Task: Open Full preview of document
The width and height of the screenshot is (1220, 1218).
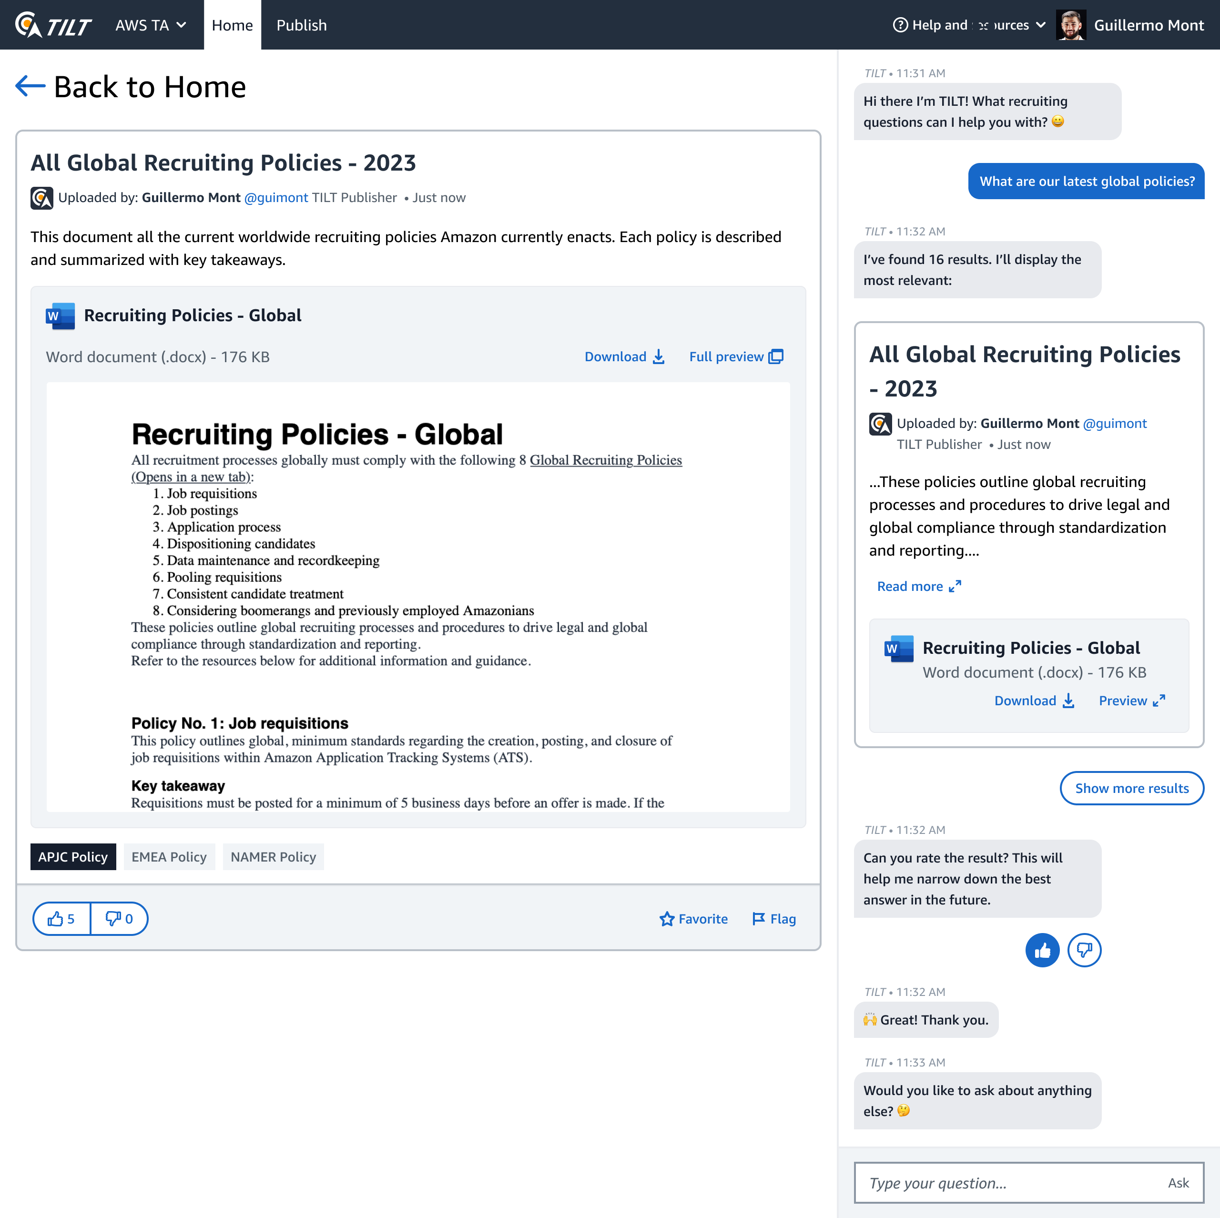Action: 736,357
